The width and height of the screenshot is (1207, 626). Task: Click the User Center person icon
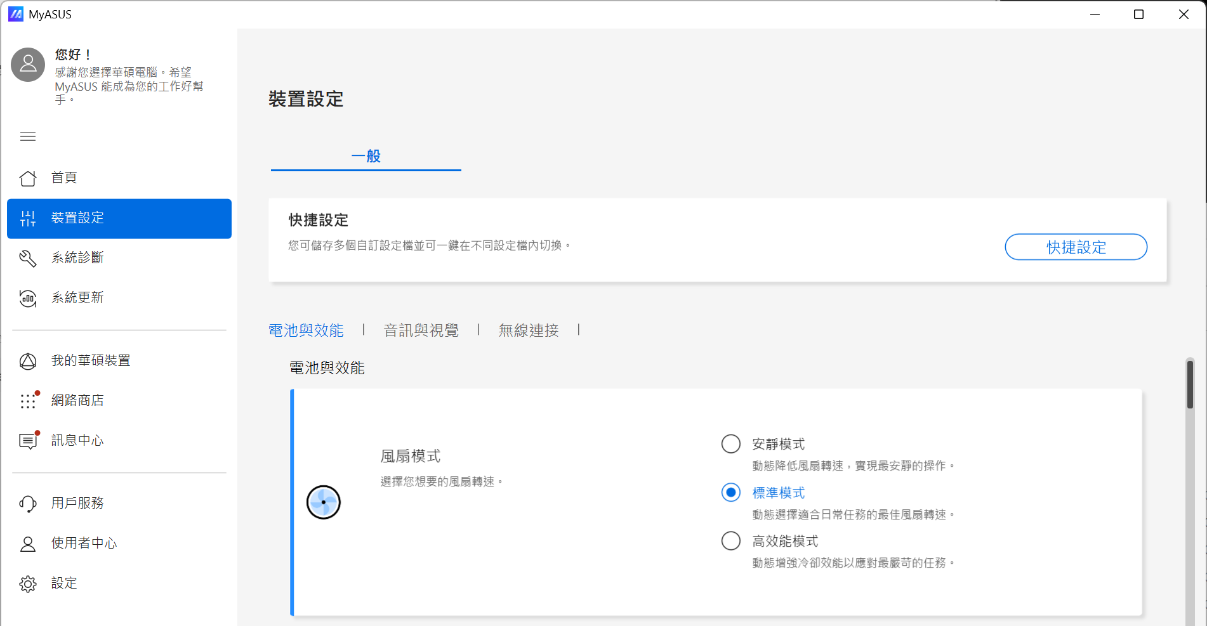(28, 544)
